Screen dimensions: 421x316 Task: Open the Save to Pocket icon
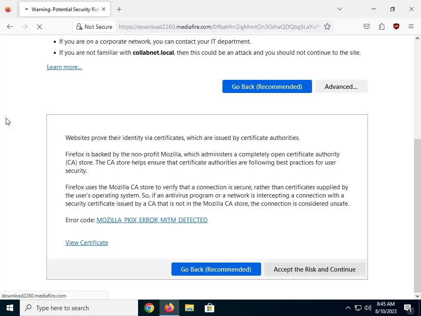pyautogui.click(x=366, y=27)
